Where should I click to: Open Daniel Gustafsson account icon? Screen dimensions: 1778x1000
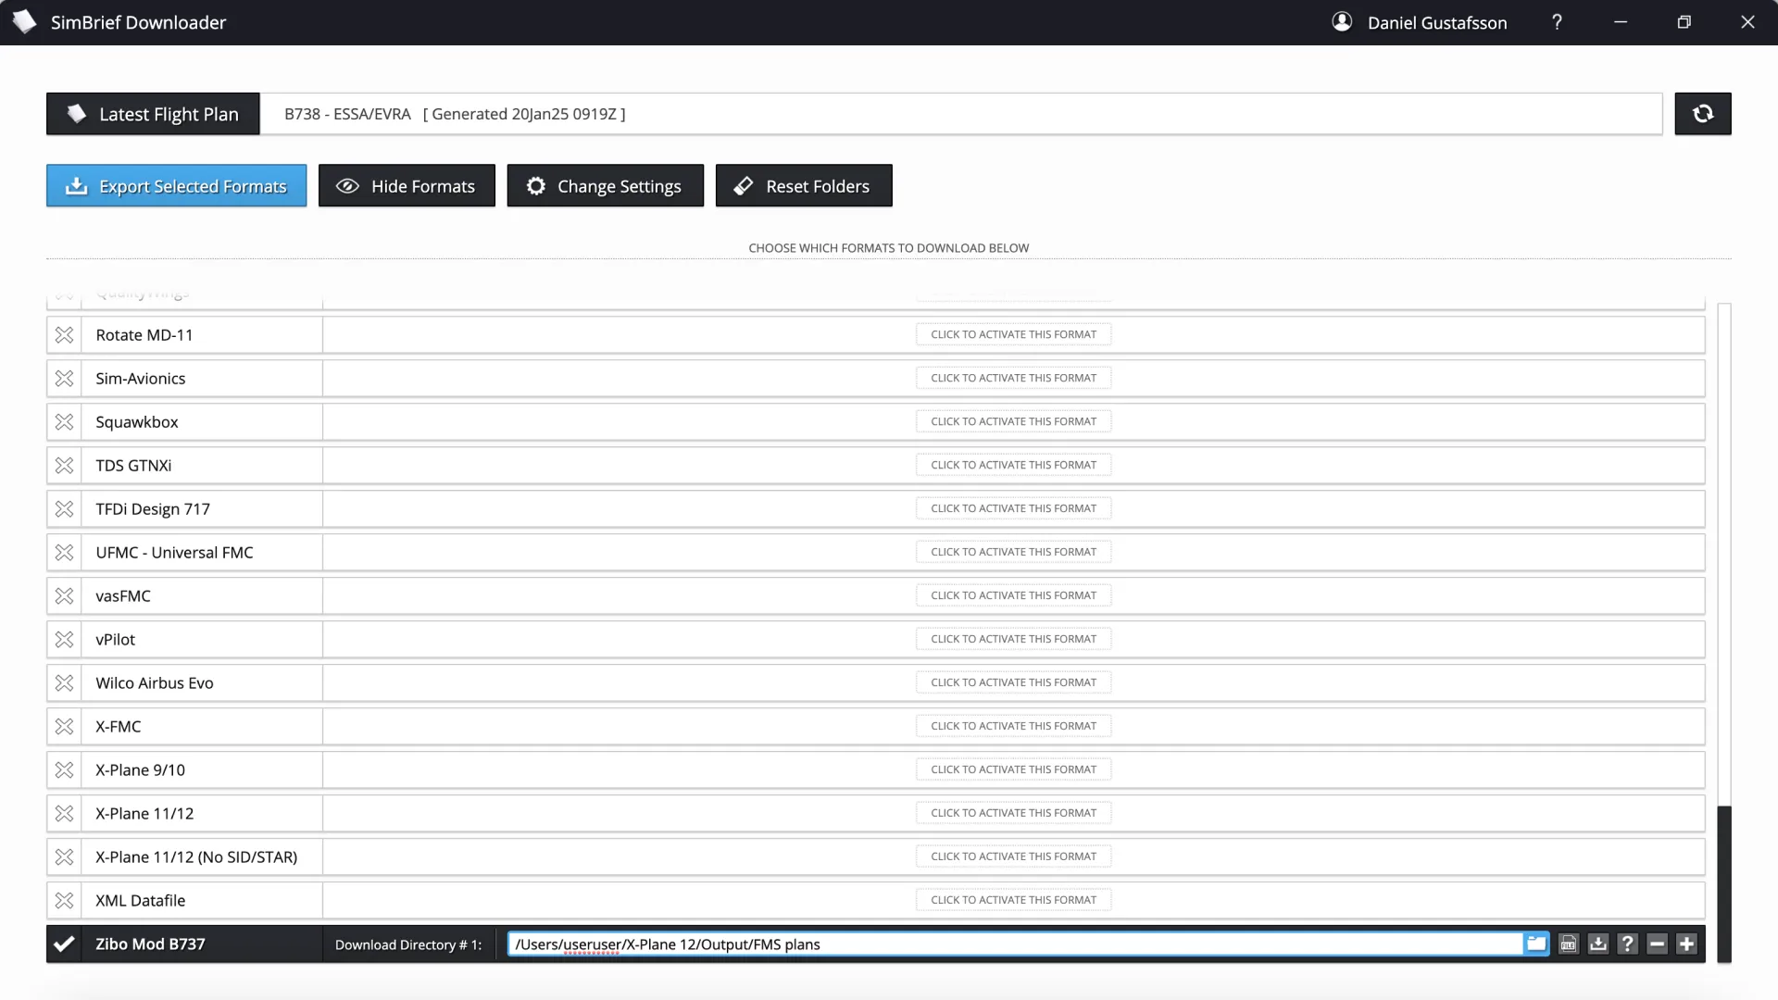(x=1342, y=22)
